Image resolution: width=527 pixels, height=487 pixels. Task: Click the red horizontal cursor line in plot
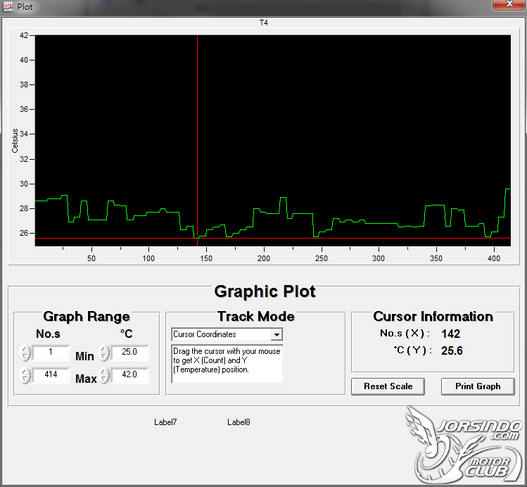(x=273, y=239)
